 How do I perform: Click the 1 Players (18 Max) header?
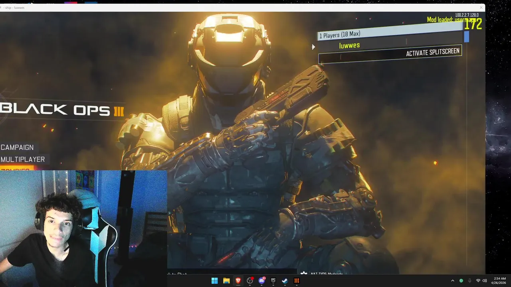click(390, 32)
